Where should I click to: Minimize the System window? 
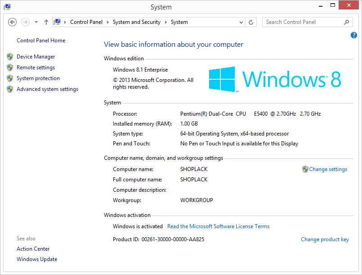[321, 5]
